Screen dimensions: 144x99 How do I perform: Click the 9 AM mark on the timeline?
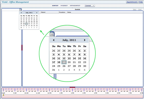(15, 93)
